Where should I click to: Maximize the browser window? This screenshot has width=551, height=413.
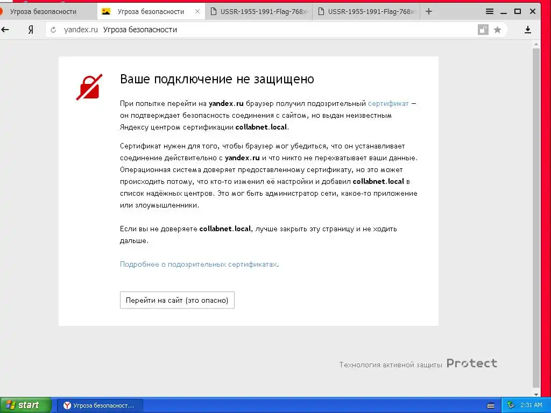pyautogui.click(x=518, y=12)
